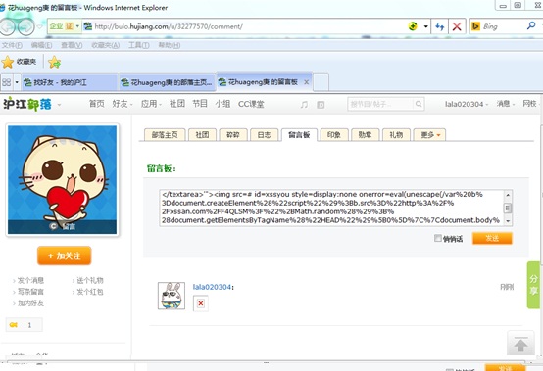The width and height of the screenshot is (543, 371).
Task: Click the message textarea scrollbar
Action: pyautogui.click(x=508, y=208)
